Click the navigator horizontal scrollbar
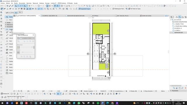The height and width of the screenshot is (105, 187). [x=176, y=86]
